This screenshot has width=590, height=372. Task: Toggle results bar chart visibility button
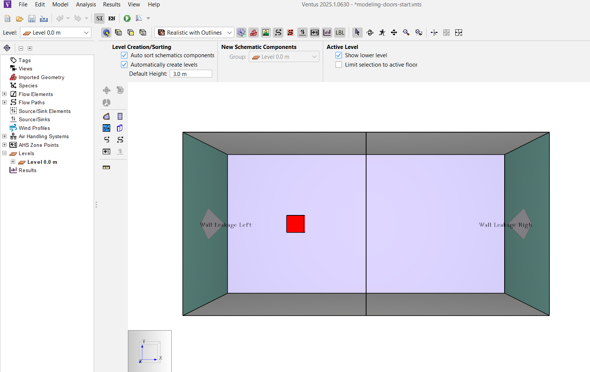327,33
